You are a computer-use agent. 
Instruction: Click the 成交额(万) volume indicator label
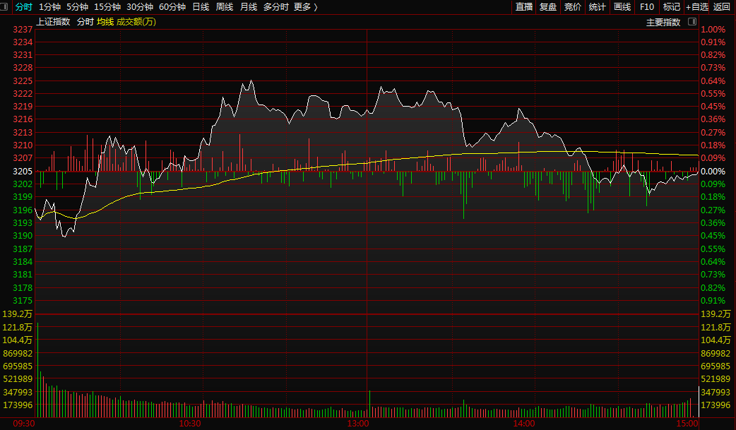coord(136,22)
